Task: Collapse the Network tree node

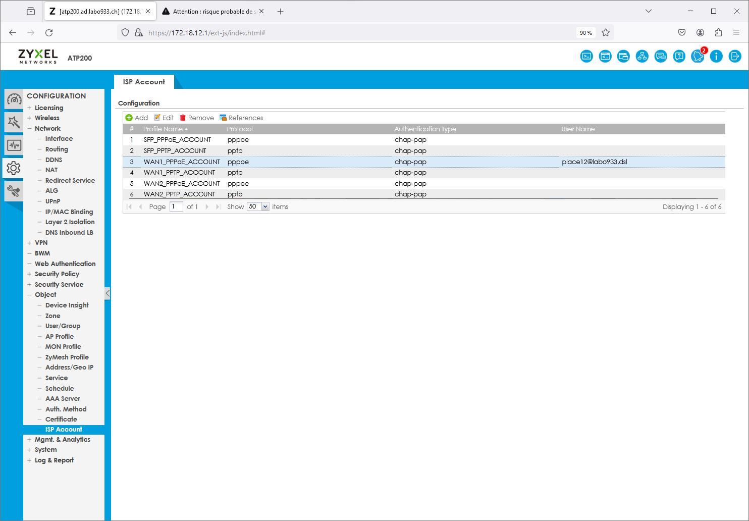Action: pos(29,129)
